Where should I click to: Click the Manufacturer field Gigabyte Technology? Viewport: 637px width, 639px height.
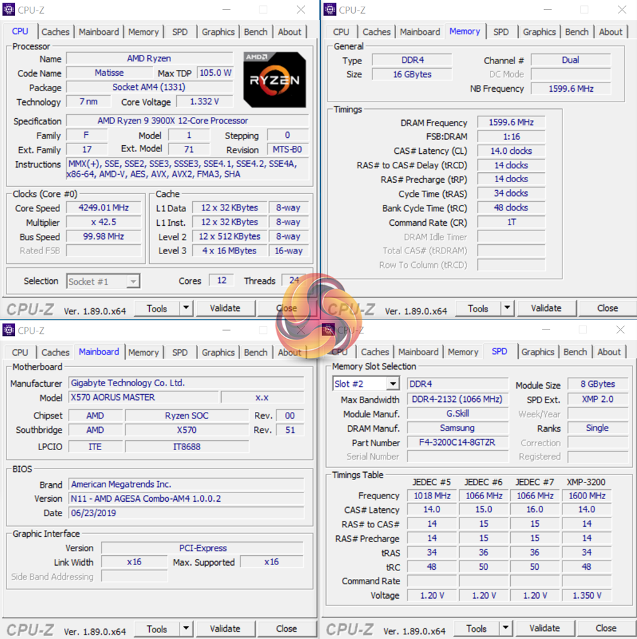click(x=186, y=383)
